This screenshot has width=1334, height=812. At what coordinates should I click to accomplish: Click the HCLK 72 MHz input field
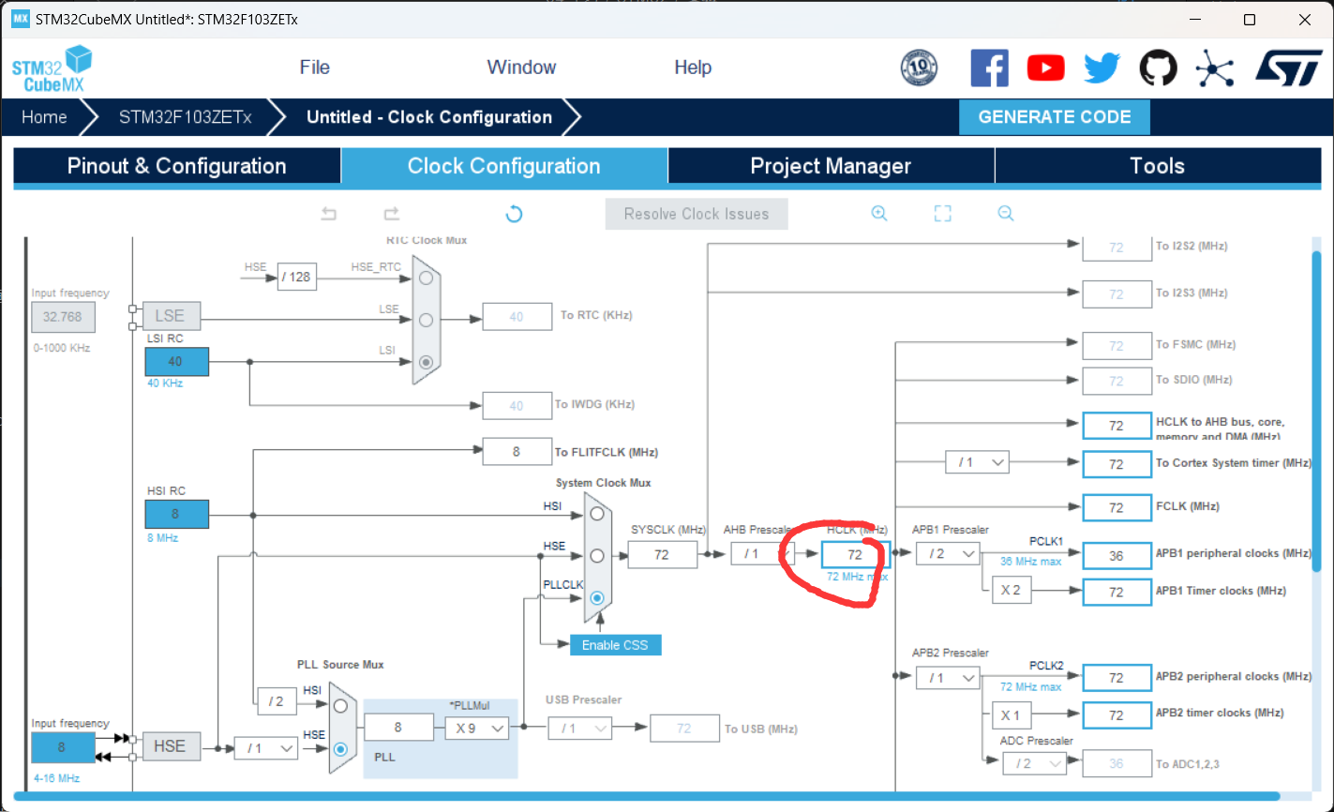[855, 554]
